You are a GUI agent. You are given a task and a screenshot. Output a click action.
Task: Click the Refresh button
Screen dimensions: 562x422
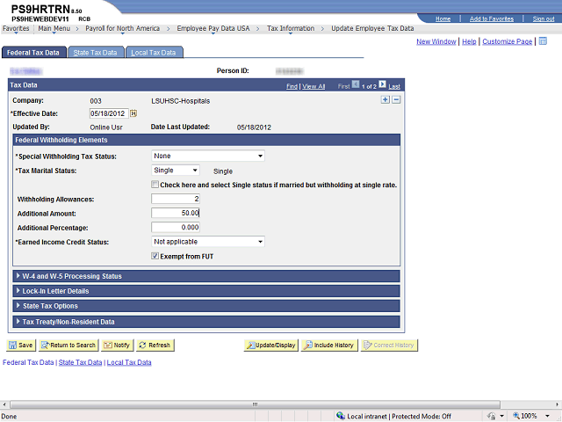(x=154, y=346)
